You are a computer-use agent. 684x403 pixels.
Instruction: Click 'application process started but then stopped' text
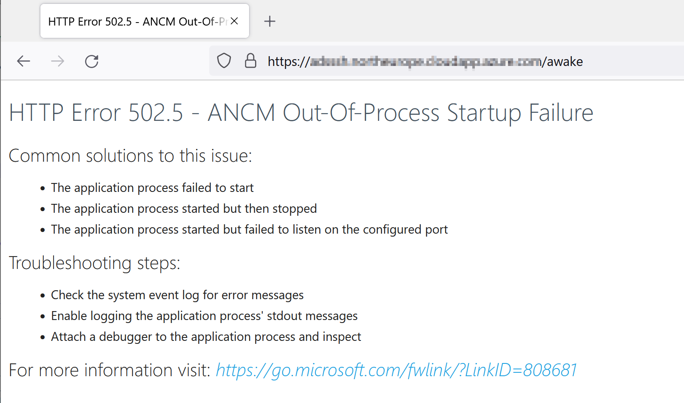pos(196,209)
